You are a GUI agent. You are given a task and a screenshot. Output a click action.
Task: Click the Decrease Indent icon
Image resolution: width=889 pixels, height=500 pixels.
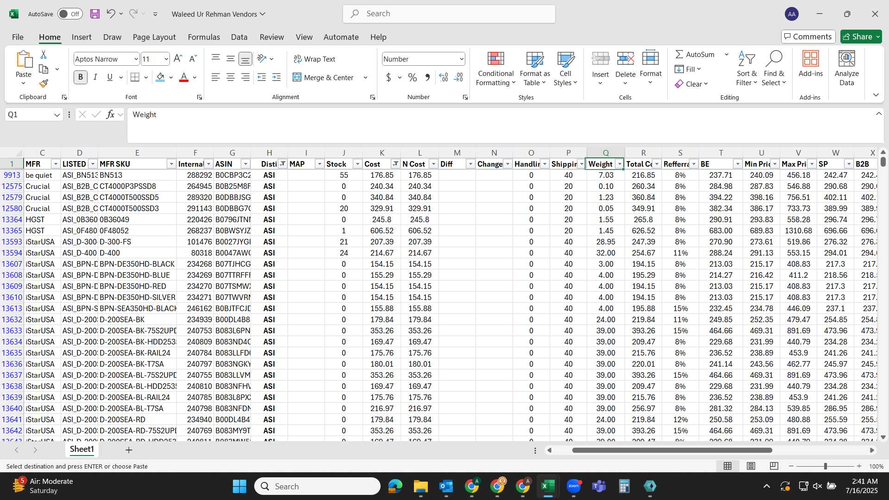[262, 77]
